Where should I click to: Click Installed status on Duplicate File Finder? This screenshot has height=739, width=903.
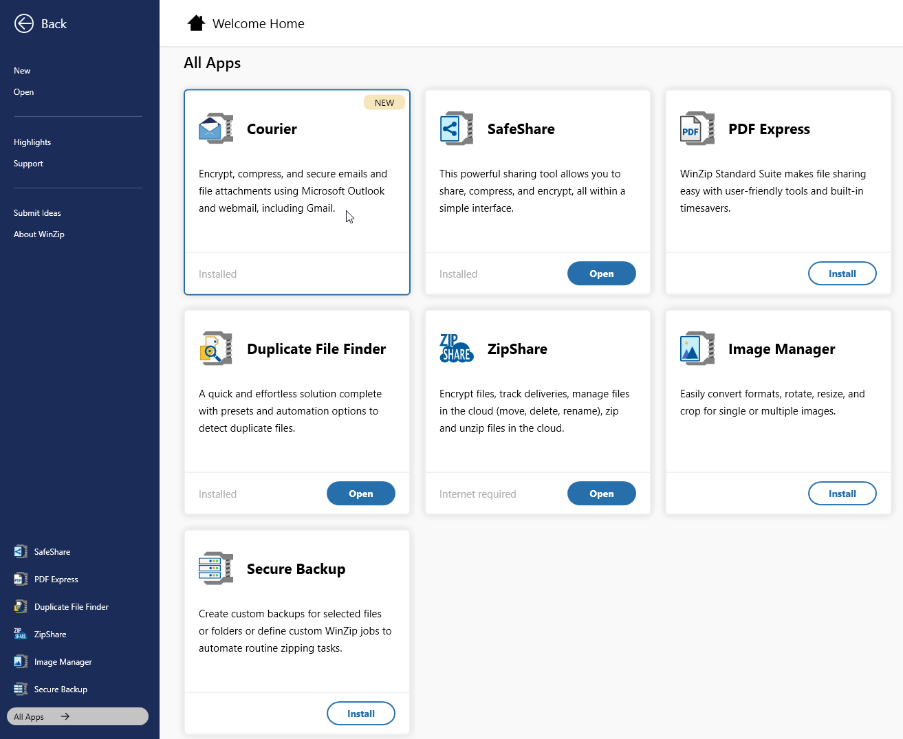pos(217,494)
